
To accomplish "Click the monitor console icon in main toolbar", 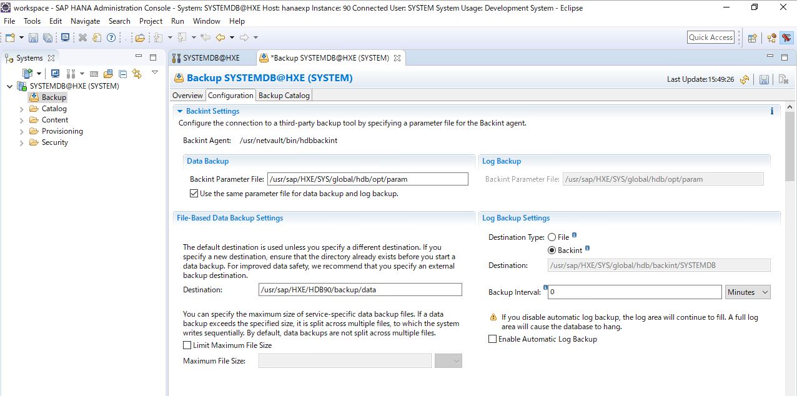I will click(x=65, y=37).
